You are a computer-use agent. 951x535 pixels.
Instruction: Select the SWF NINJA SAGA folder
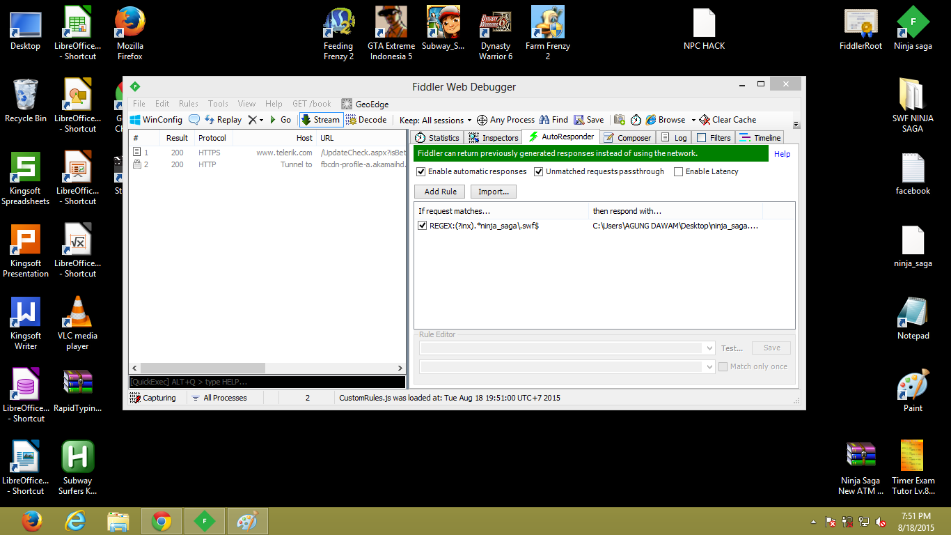913,106
